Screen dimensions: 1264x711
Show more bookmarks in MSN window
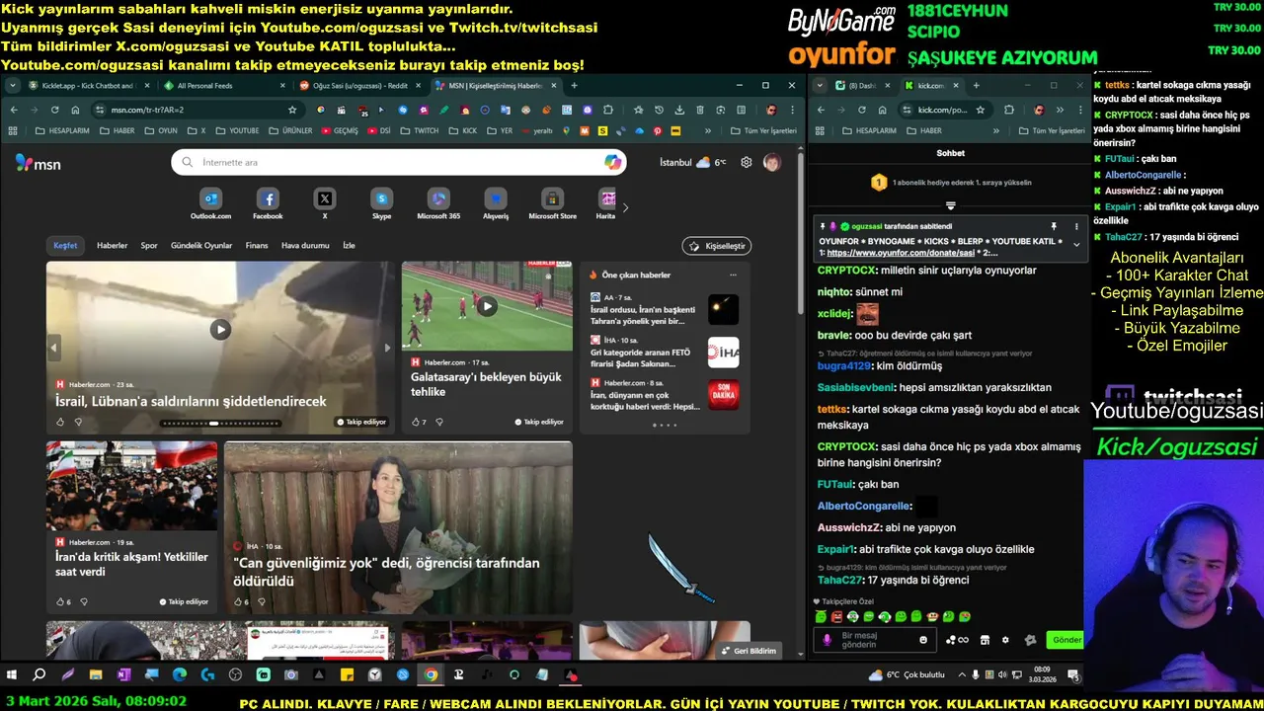707,130
